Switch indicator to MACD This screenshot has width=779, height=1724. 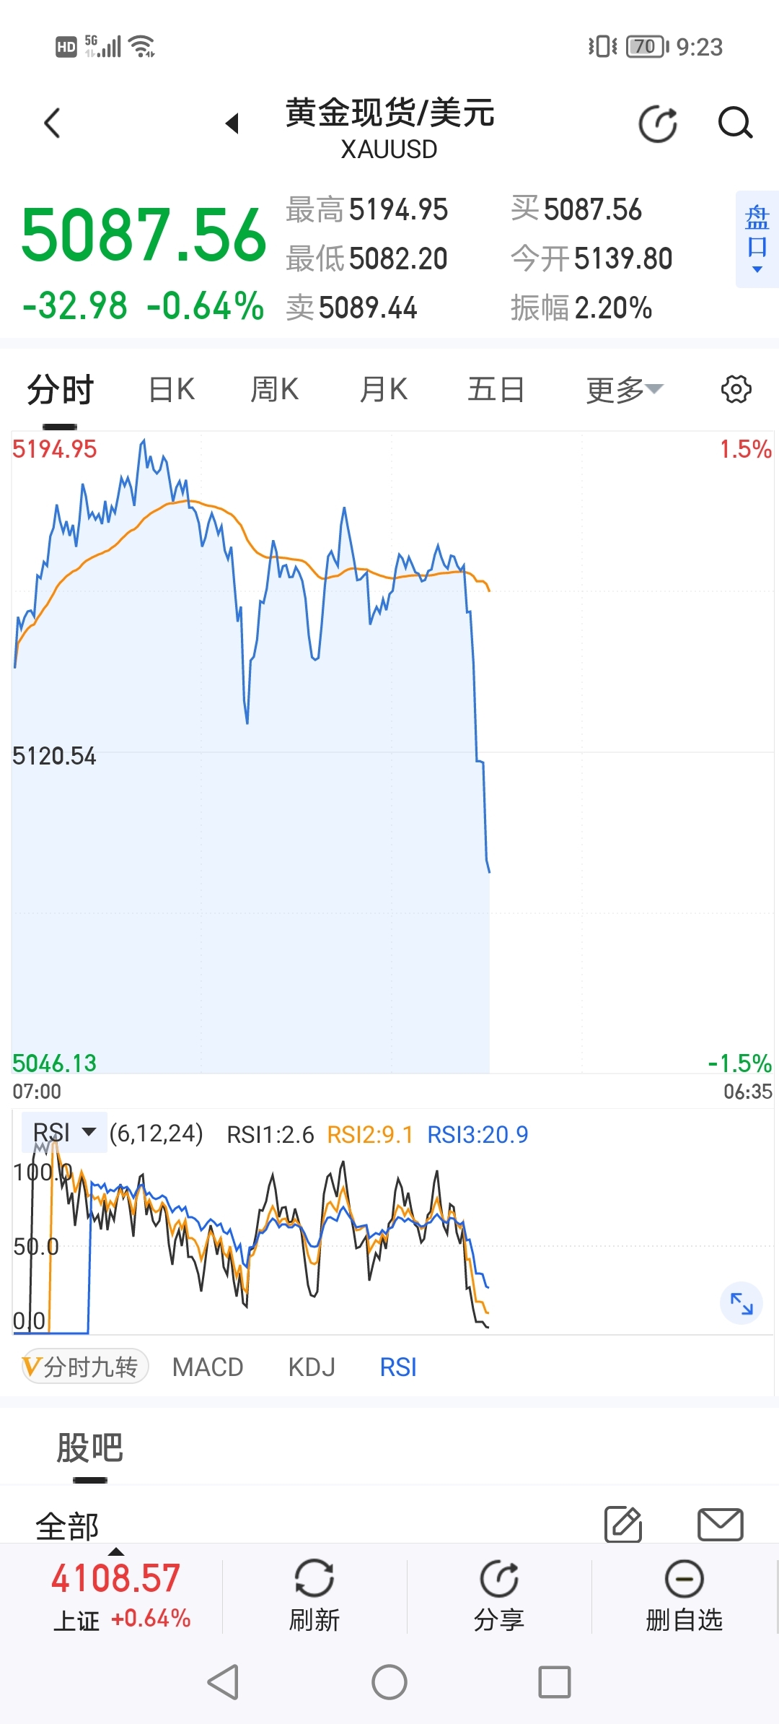208,1367
